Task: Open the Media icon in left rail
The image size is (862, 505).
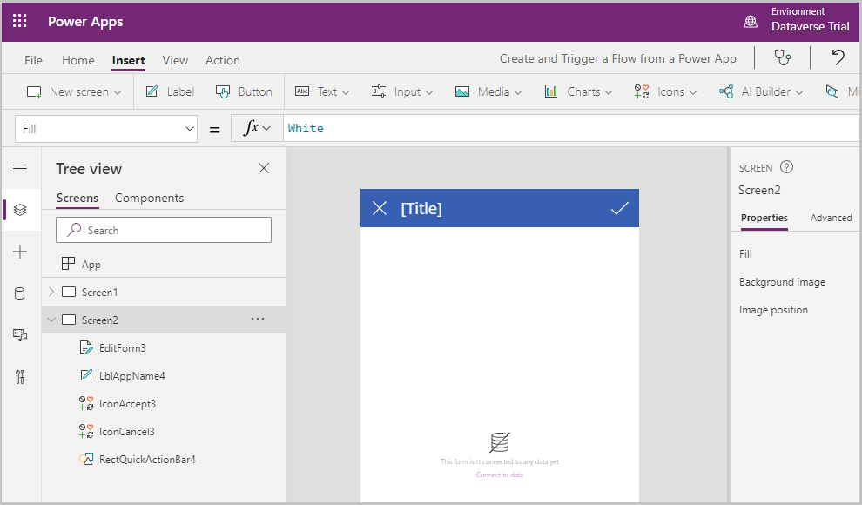Action: pos(20,335)
